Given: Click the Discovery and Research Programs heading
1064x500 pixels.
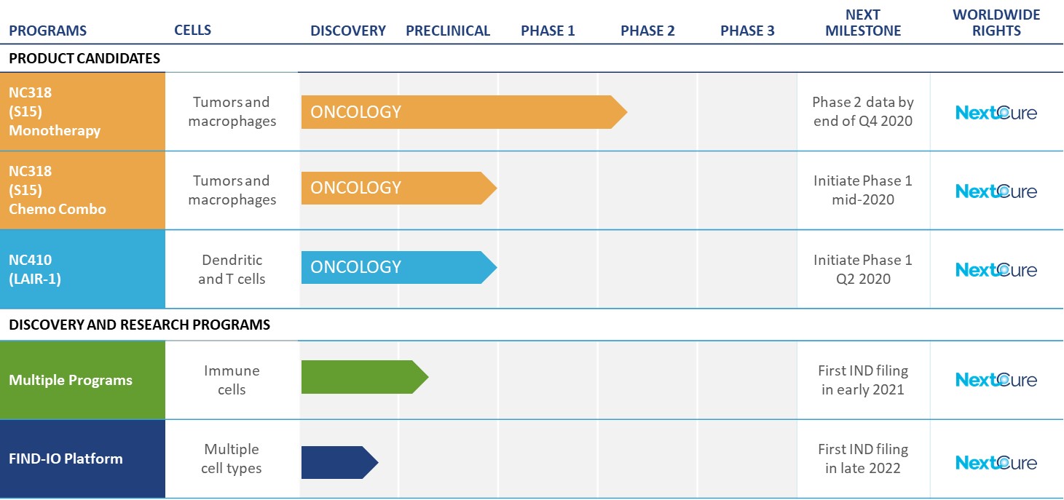Looking at the screenshot, I should pyautogui.click(x=140, y=325).
